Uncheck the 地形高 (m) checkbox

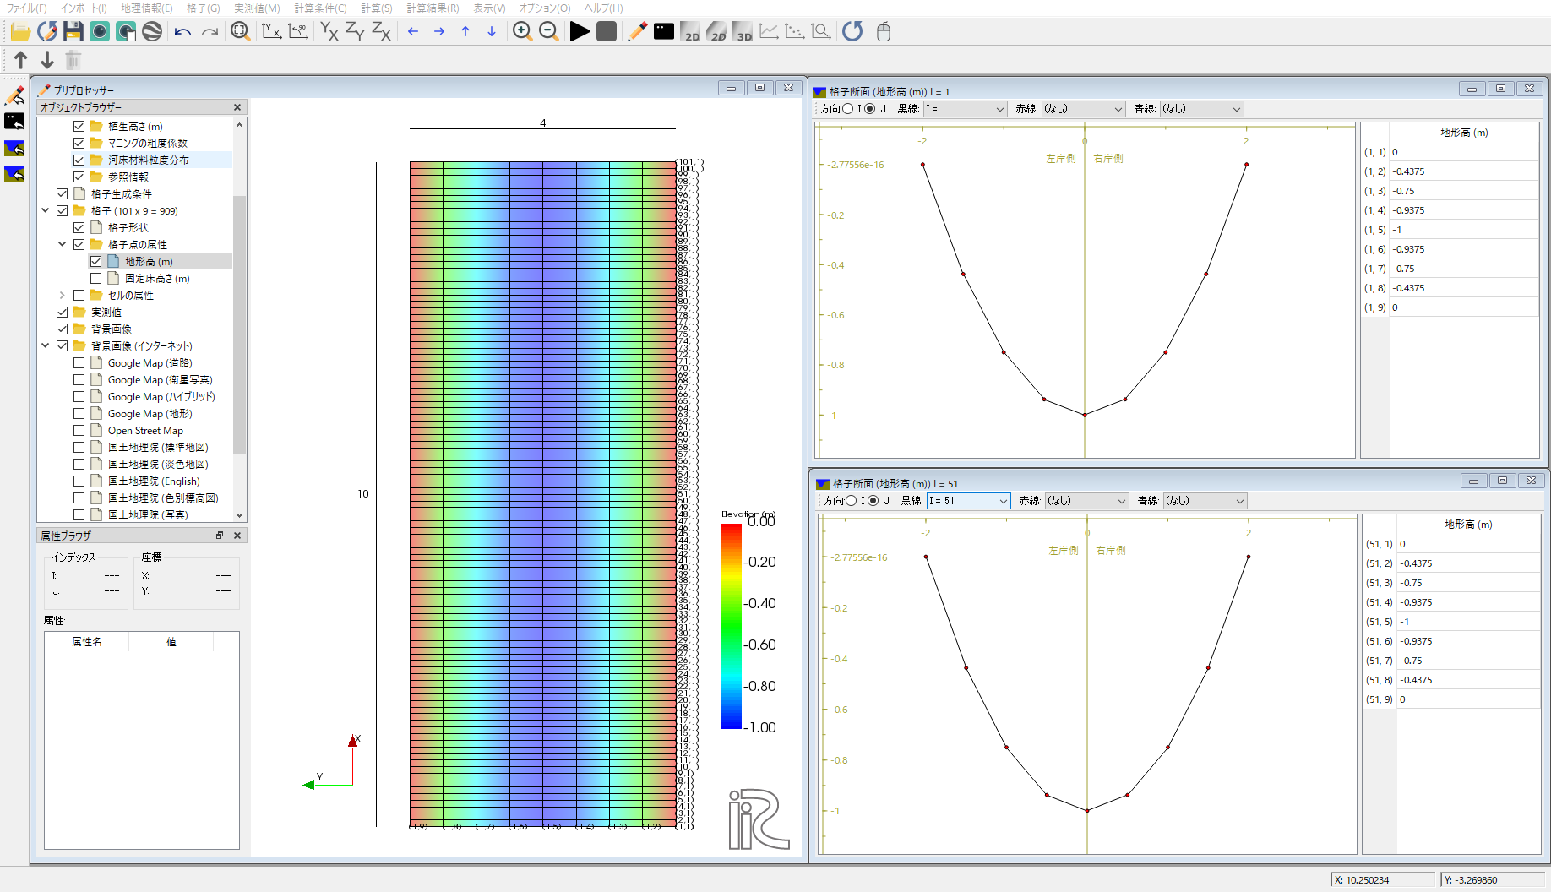click(x=95, y=262)
